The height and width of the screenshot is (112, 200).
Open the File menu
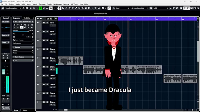click(2, 4)
